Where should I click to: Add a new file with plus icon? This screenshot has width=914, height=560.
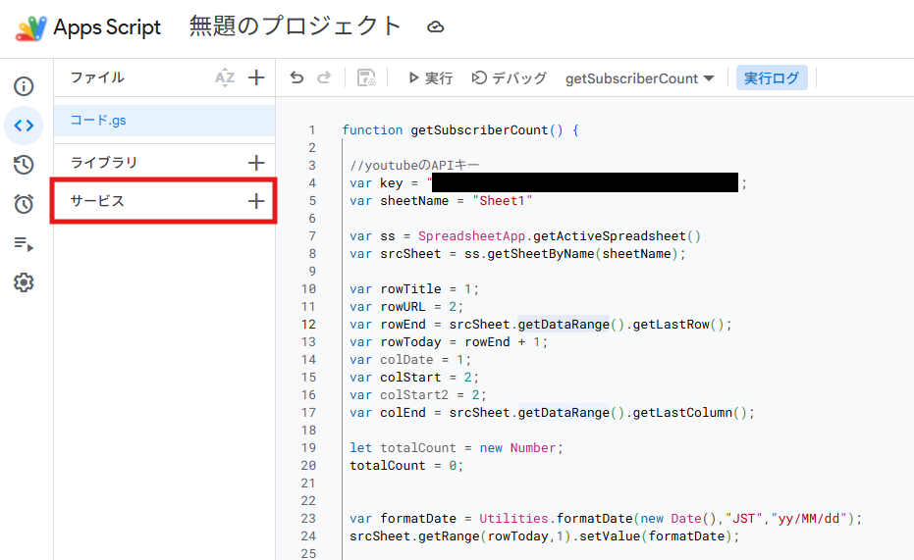(256, 77)
